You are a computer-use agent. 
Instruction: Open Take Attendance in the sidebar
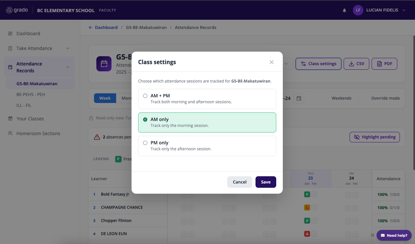tap(39, 48)
